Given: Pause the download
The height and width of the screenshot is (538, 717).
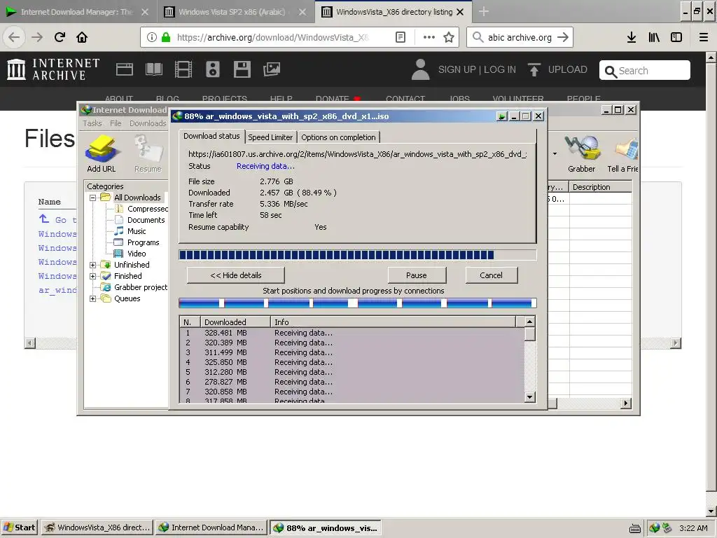Looking at the screenshot, I should (416, 275).
